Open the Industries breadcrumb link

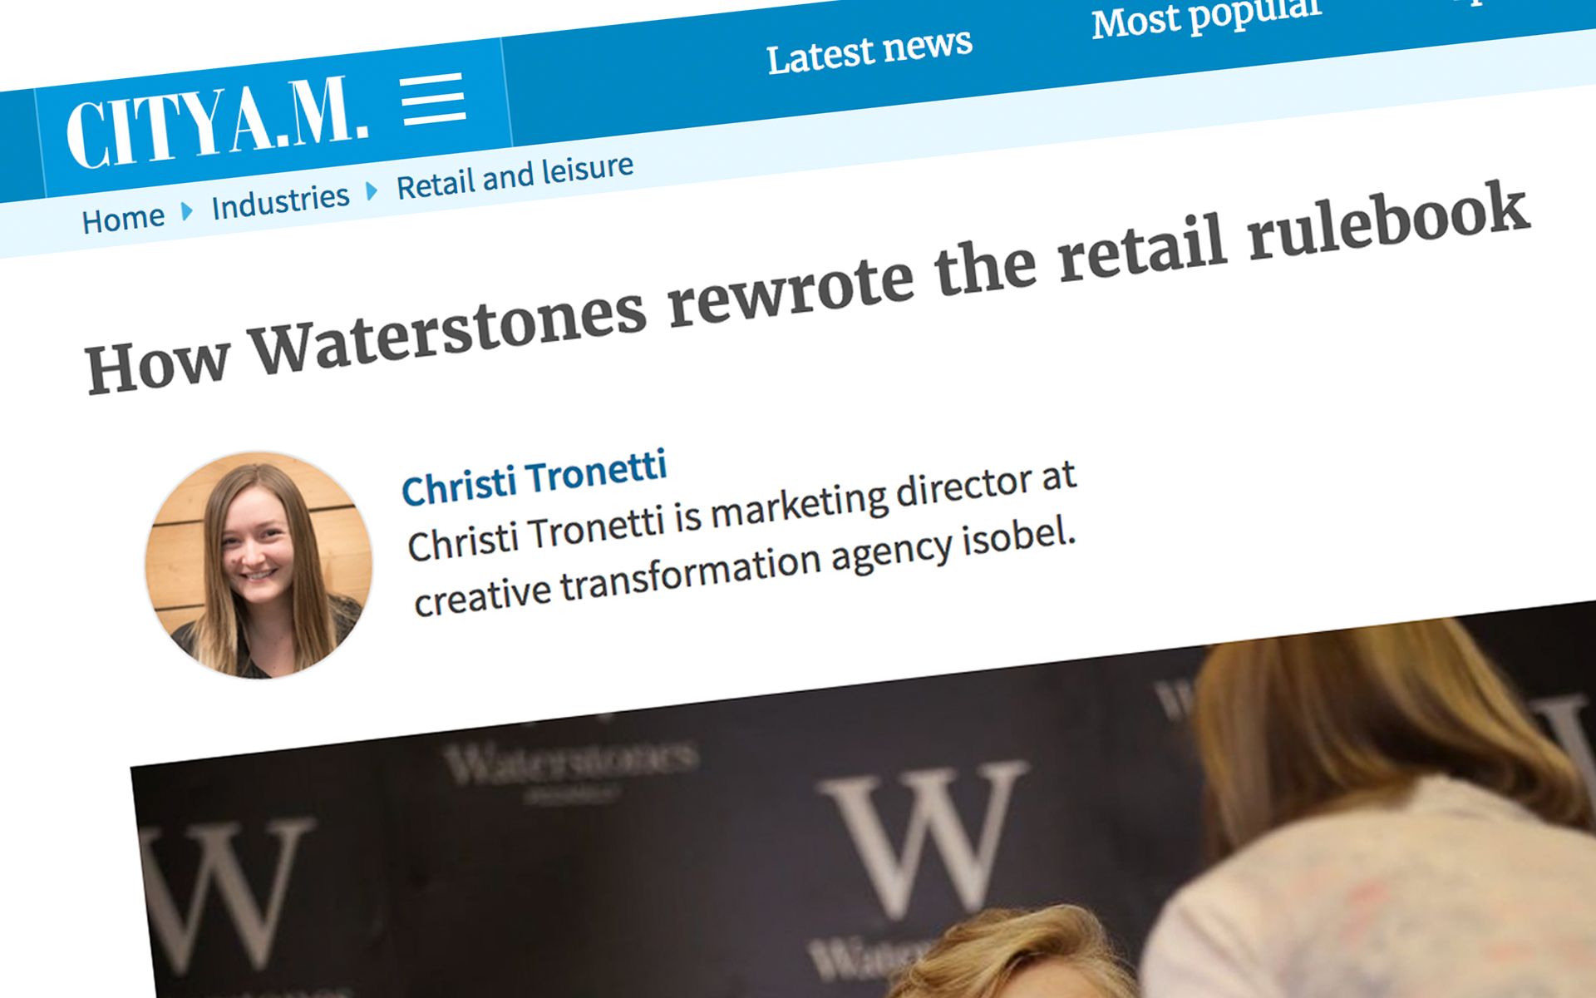tap(280, 201)
